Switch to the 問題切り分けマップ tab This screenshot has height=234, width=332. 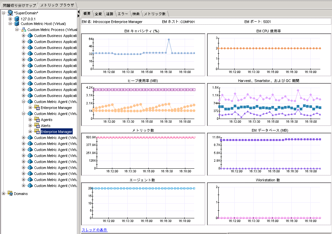19,5
